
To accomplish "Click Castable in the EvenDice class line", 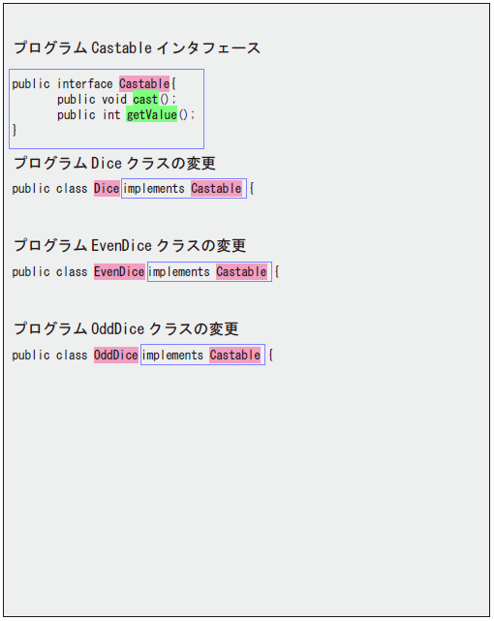I will tap(241, 271).
